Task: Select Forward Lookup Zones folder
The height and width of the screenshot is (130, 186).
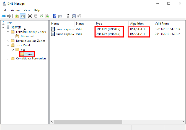Action: pyautogui.click(x=31, y=32)
